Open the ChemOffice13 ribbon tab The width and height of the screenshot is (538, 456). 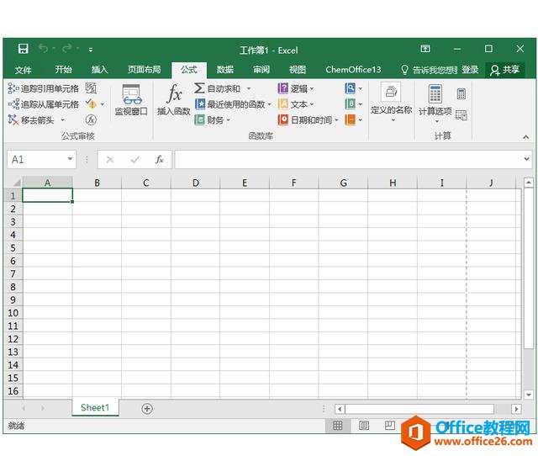tap(353, 70)
